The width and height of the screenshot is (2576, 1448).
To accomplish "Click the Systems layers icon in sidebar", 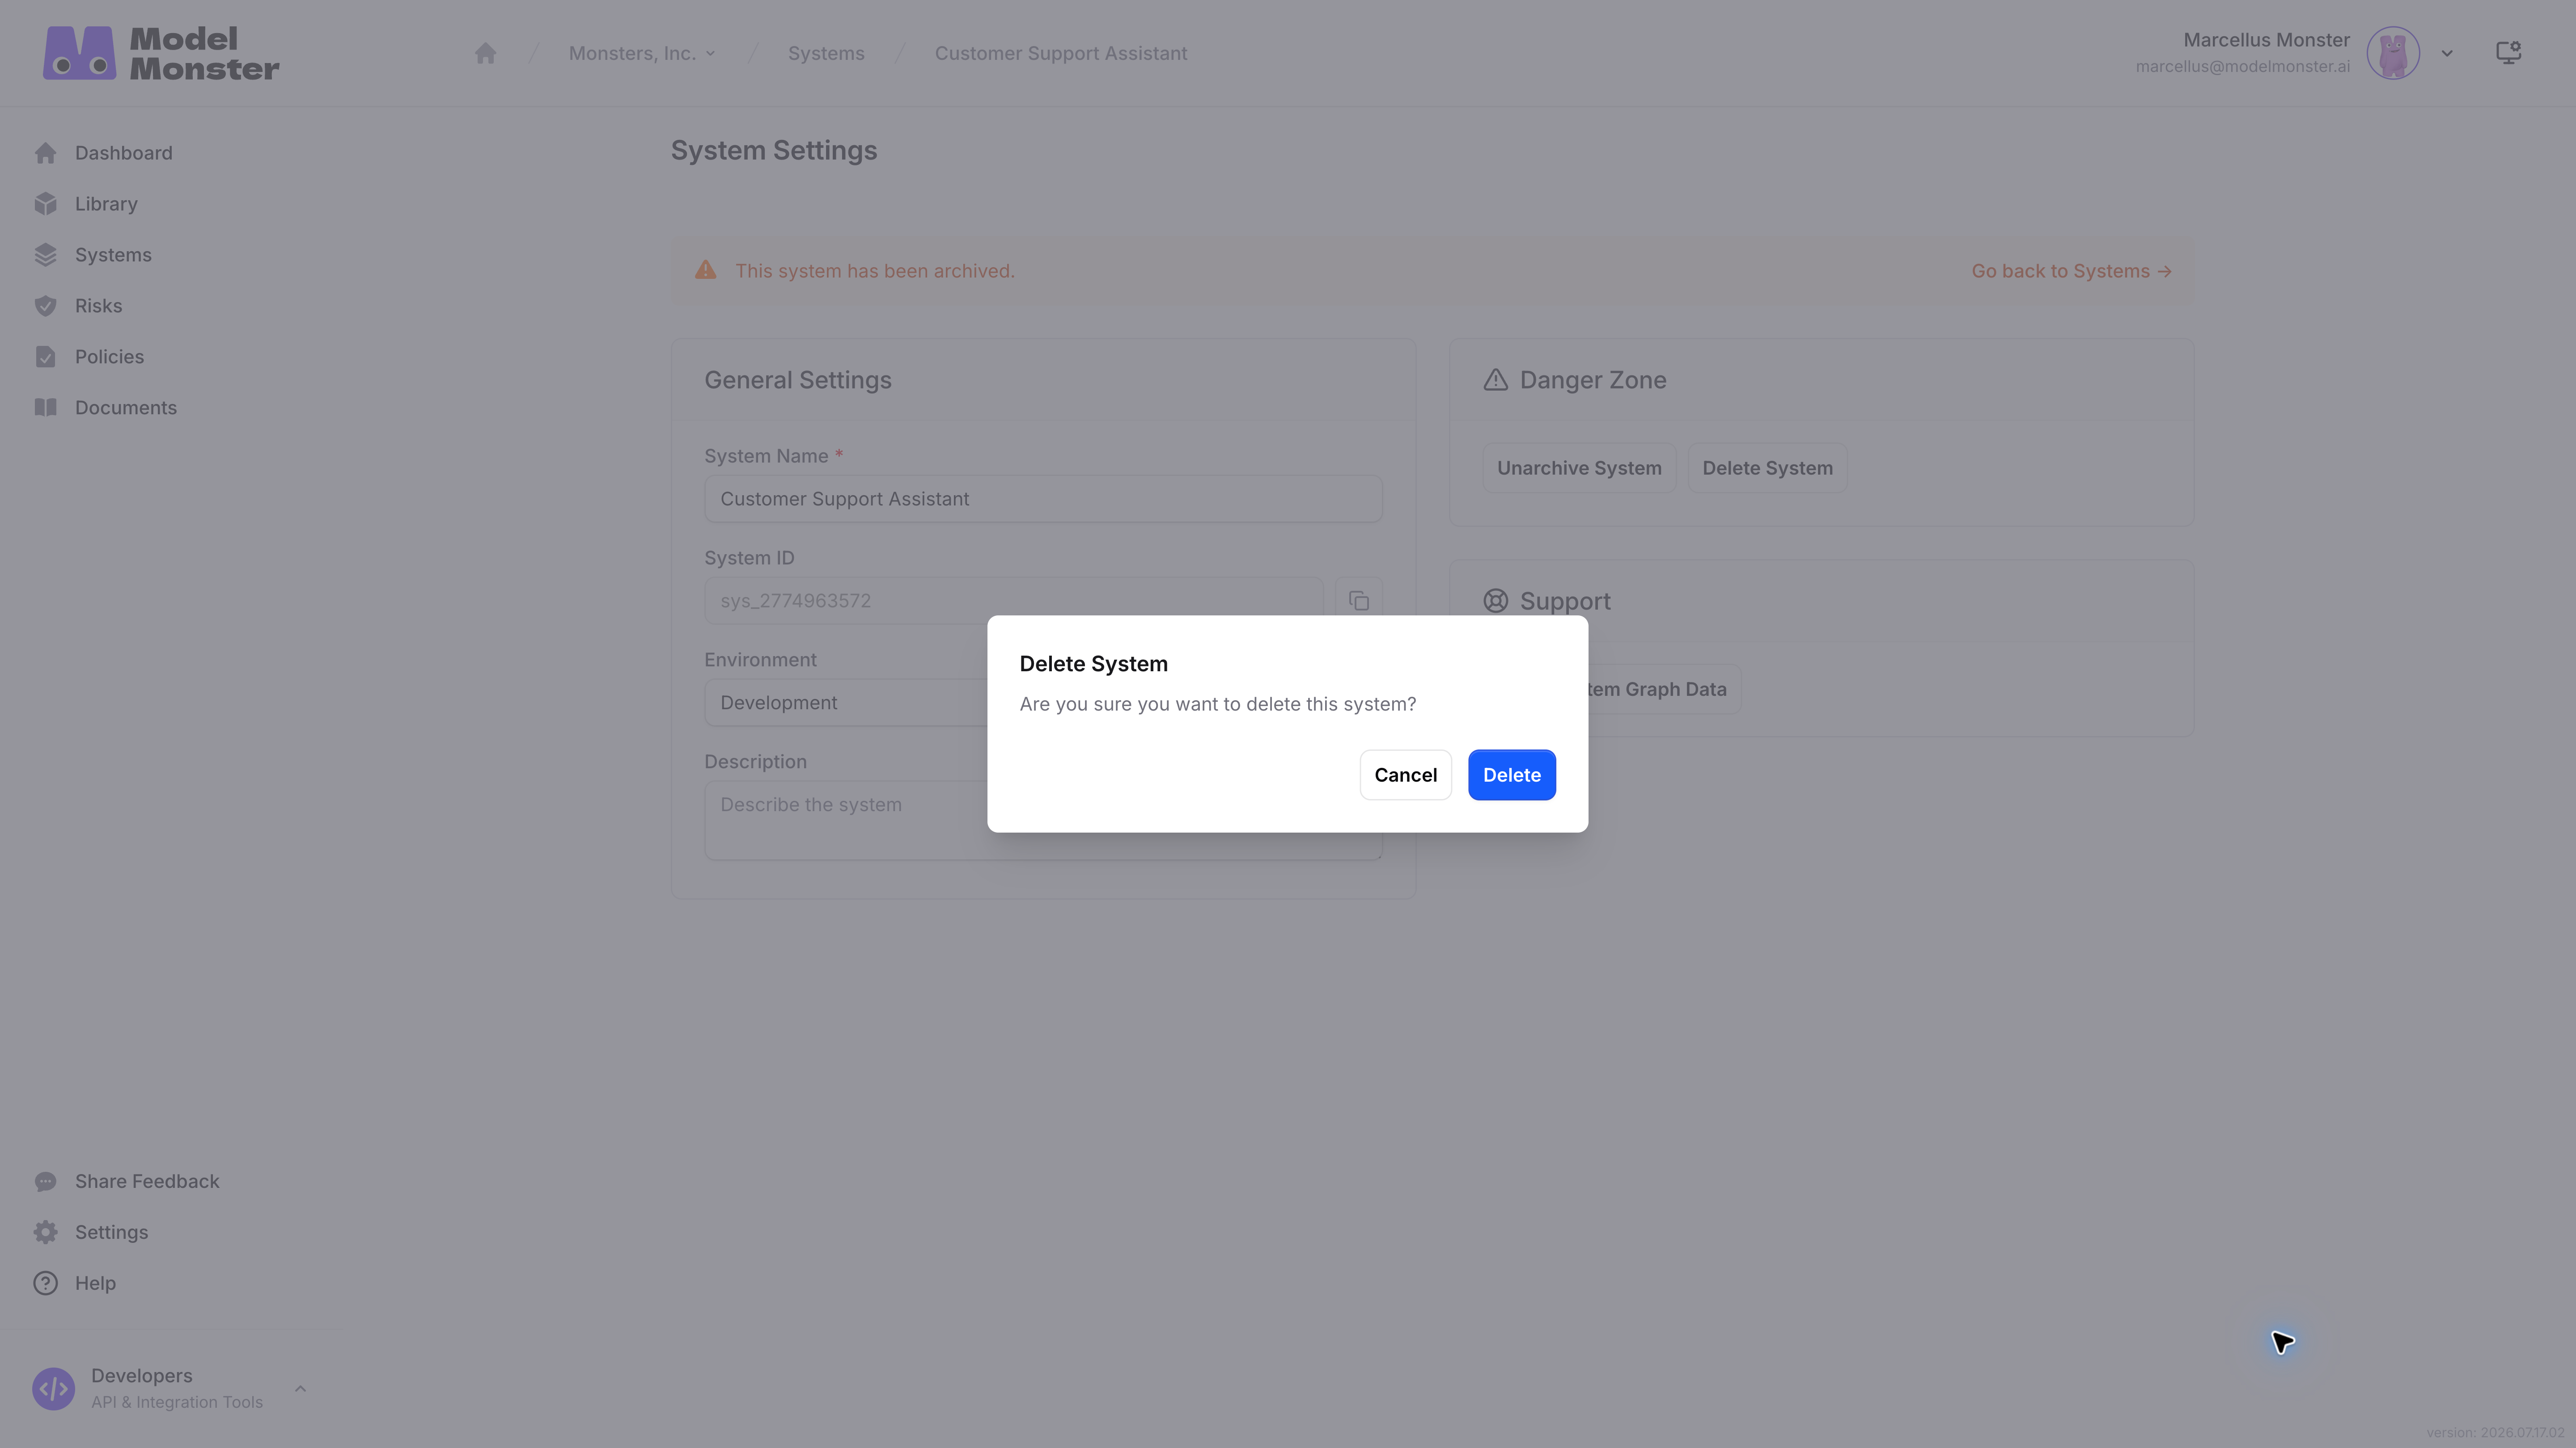I will click(x=45, y=255).
